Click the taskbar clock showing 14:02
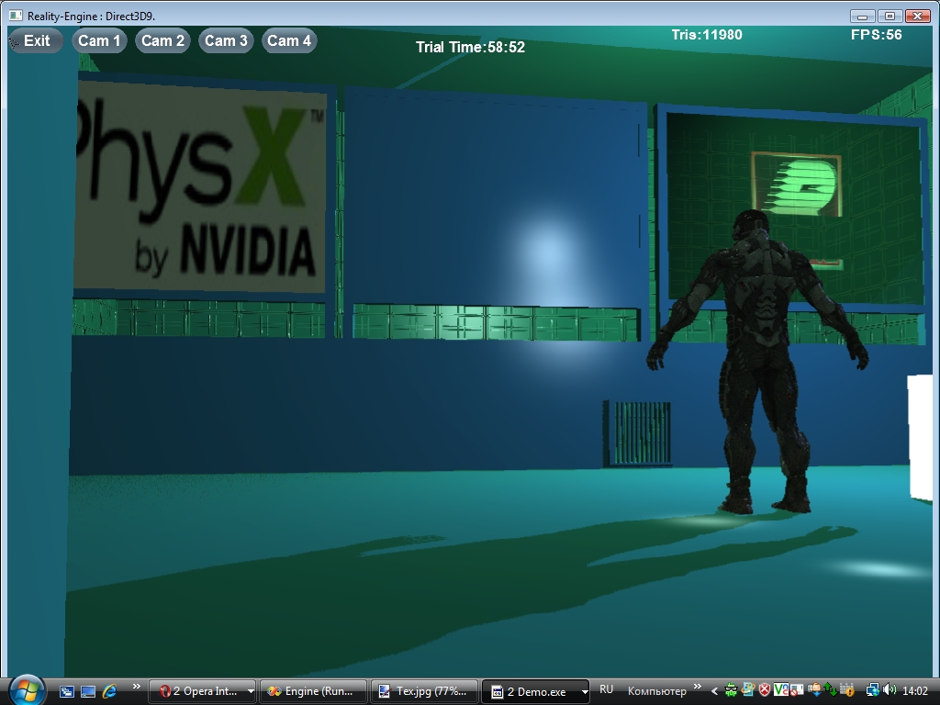Screen dimensions: 940x705 pos(915,691)
